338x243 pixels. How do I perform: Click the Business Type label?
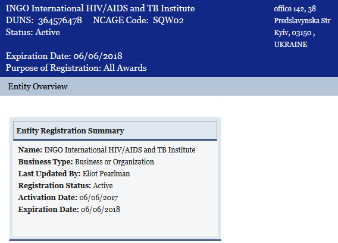click(x=45, y=161)
